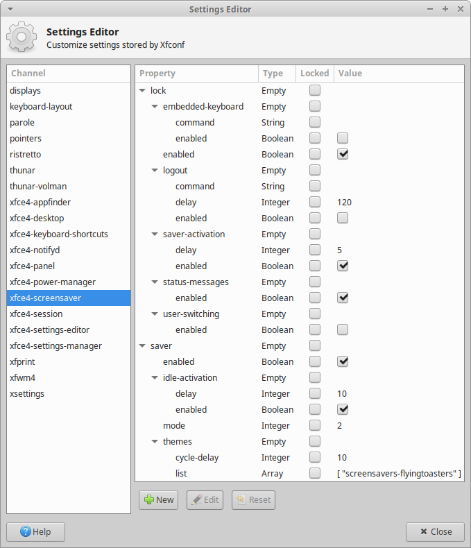Click the Value column header
The height and width of the screenshot is (548, 471).
point(399,74)
